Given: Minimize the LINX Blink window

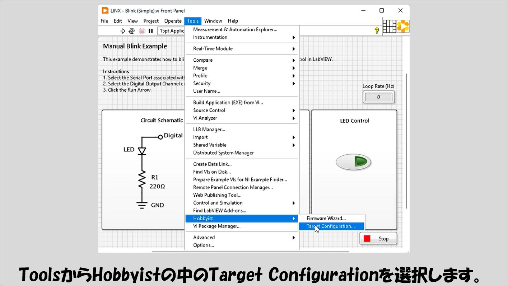Looking at the screenshot, I should coord(363,10).
